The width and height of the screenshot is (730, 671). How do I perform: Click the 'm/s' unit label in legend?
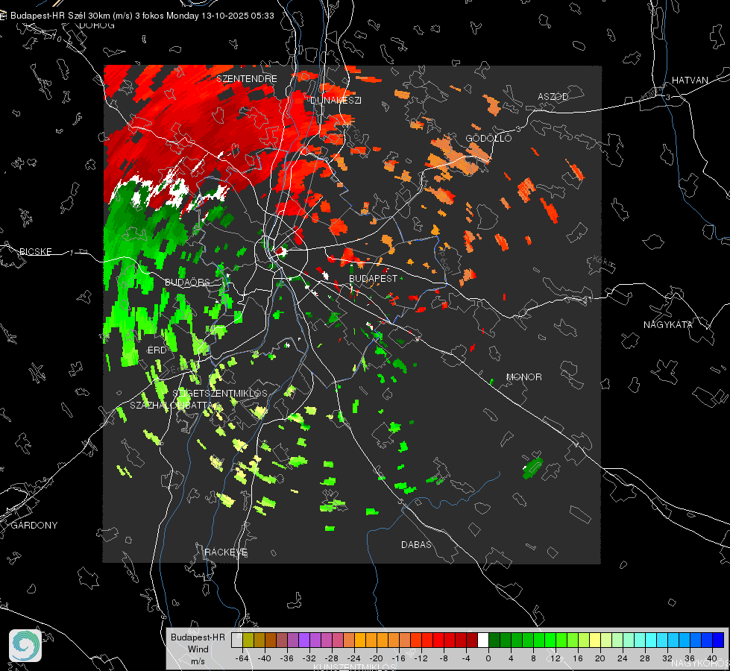pos(198,661)
